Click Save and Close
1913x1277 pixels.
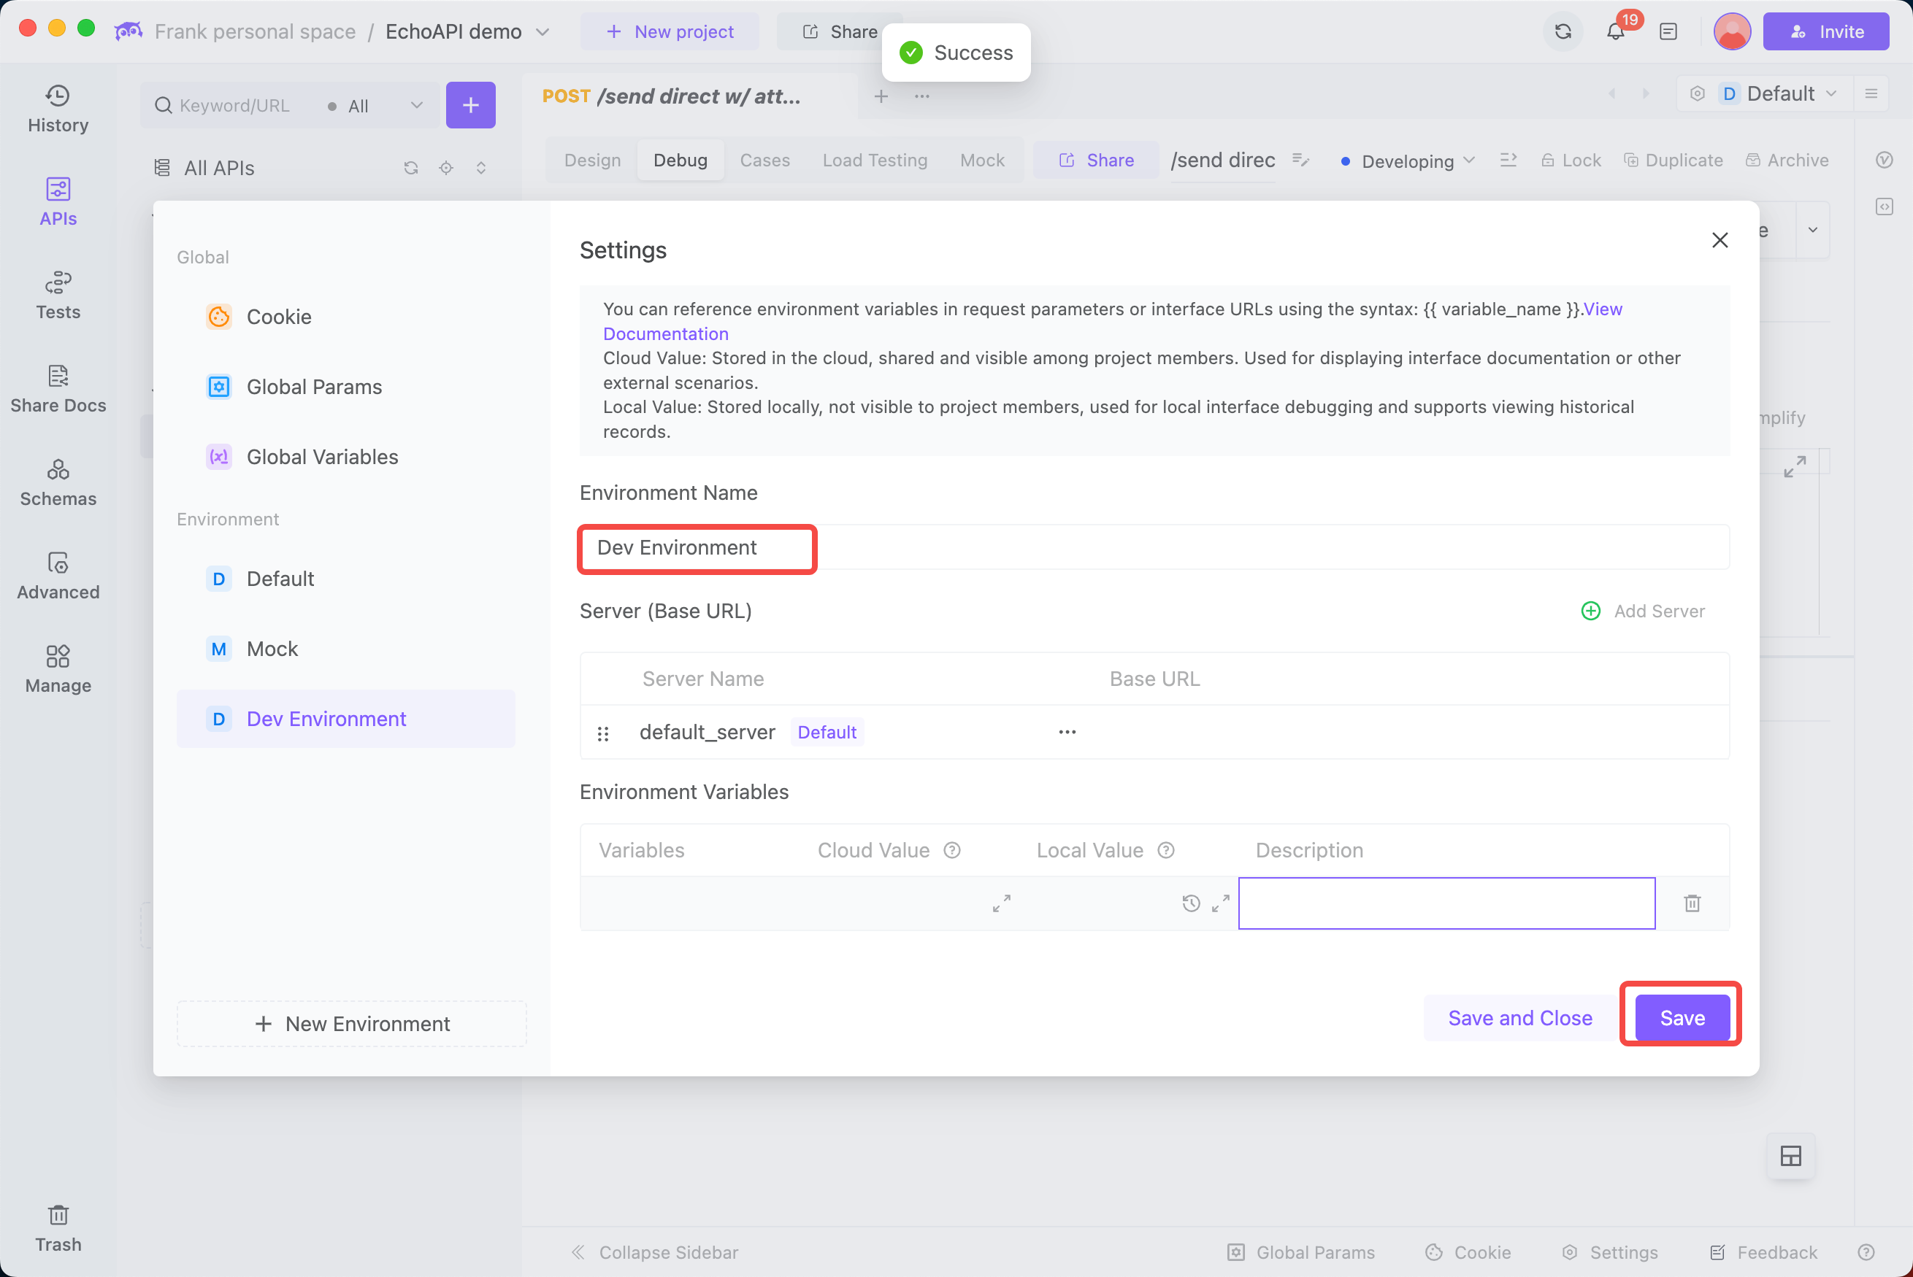pos(1519,1018)
